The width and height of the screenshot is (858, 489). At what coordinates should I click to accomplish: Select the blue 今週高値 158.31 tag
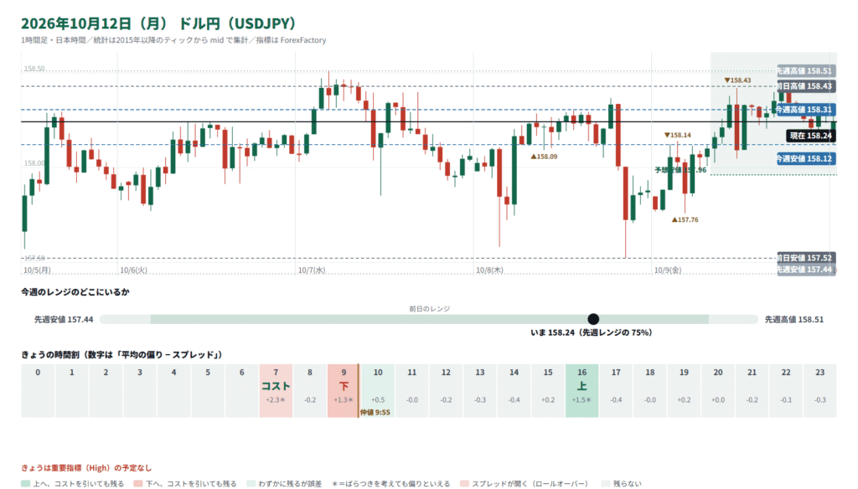(805, 110)
